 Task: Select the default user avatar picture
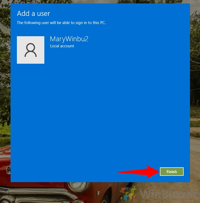tap(31, 50)
